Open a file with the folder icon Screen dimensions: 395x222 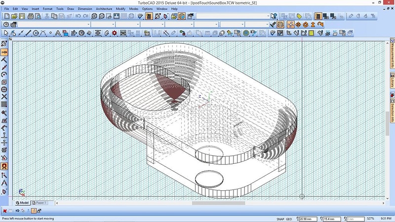tap(14, 16)
